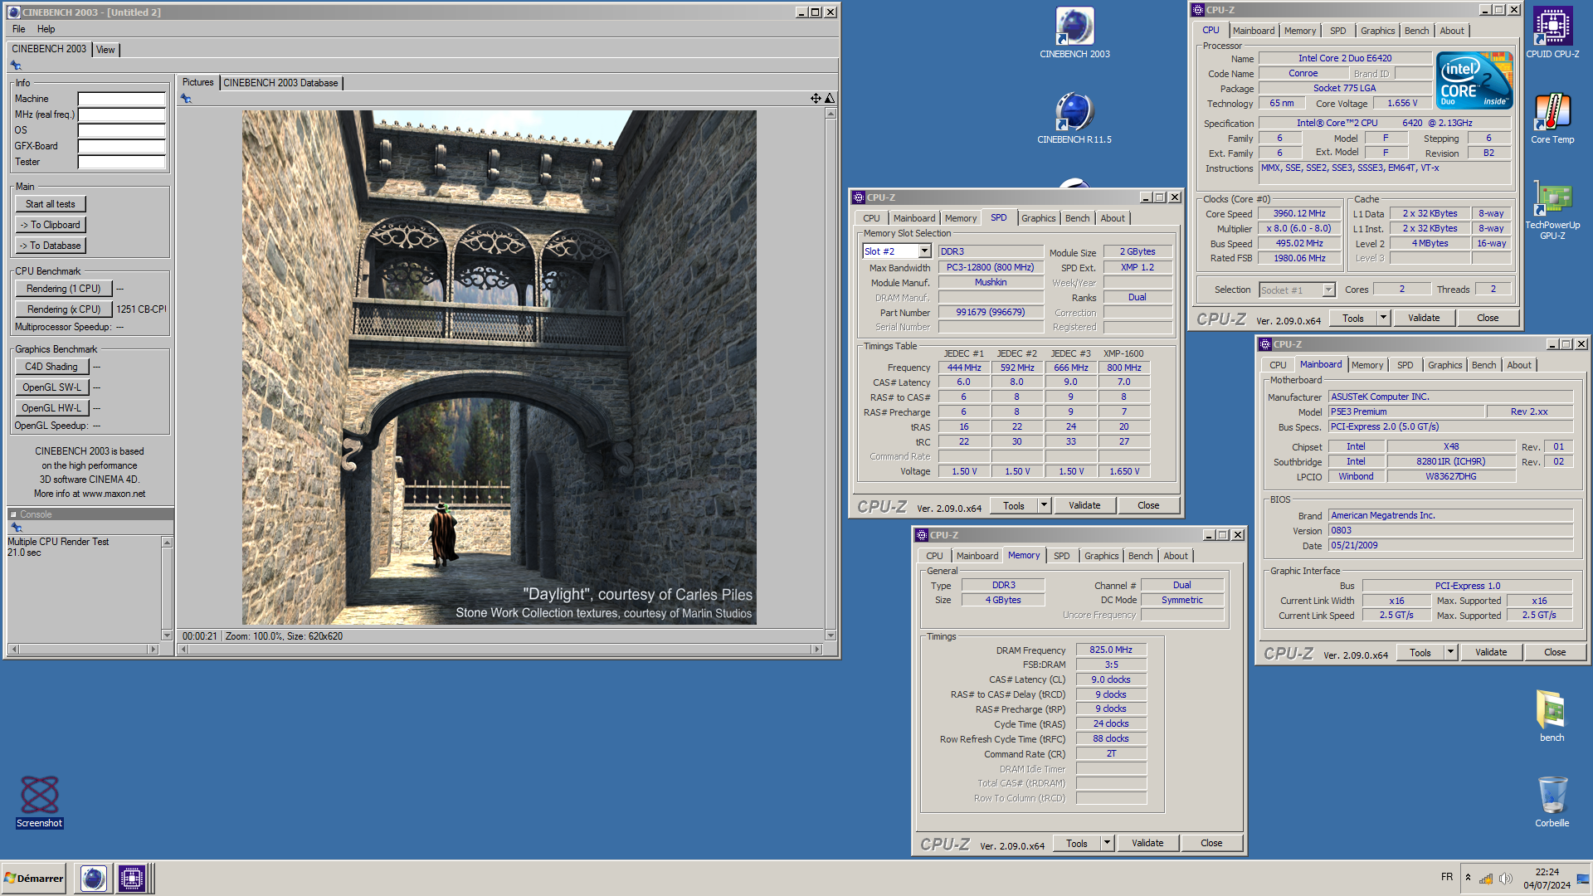Click '1251 CB-CPU' result text
This screenshot has height=896, width=1593.
pos(141,309)
